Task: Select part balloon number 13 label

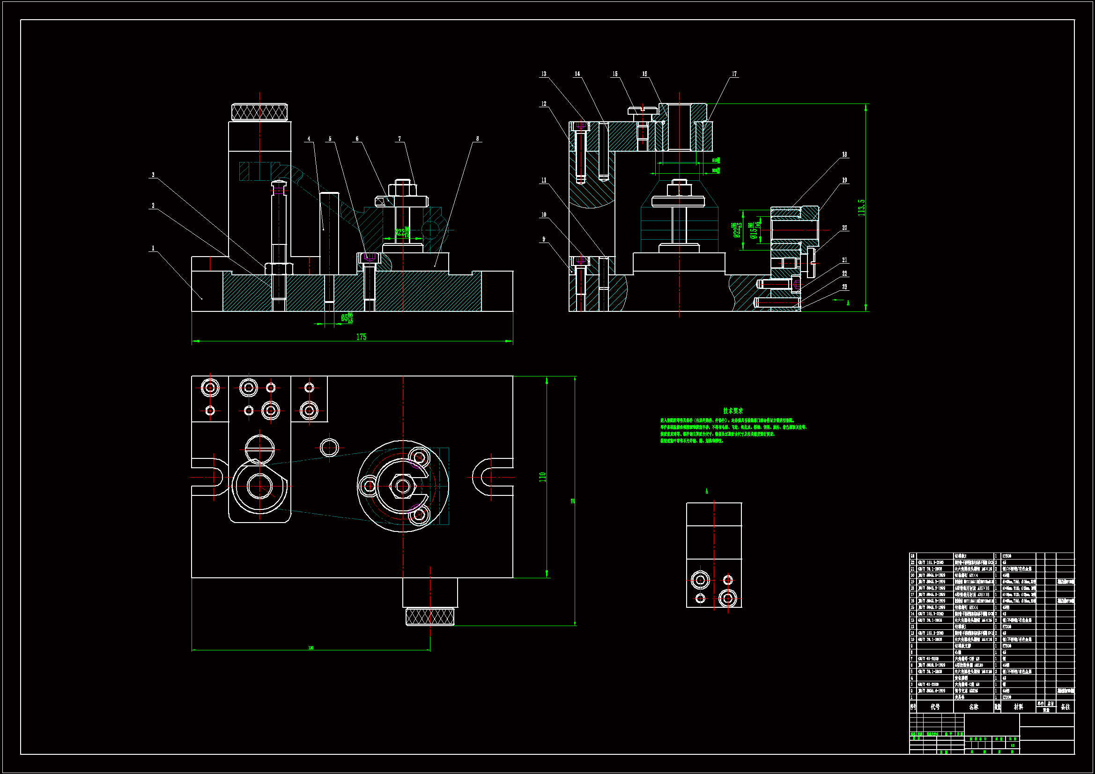Action: pyautogui.click(x=544, y=74)
